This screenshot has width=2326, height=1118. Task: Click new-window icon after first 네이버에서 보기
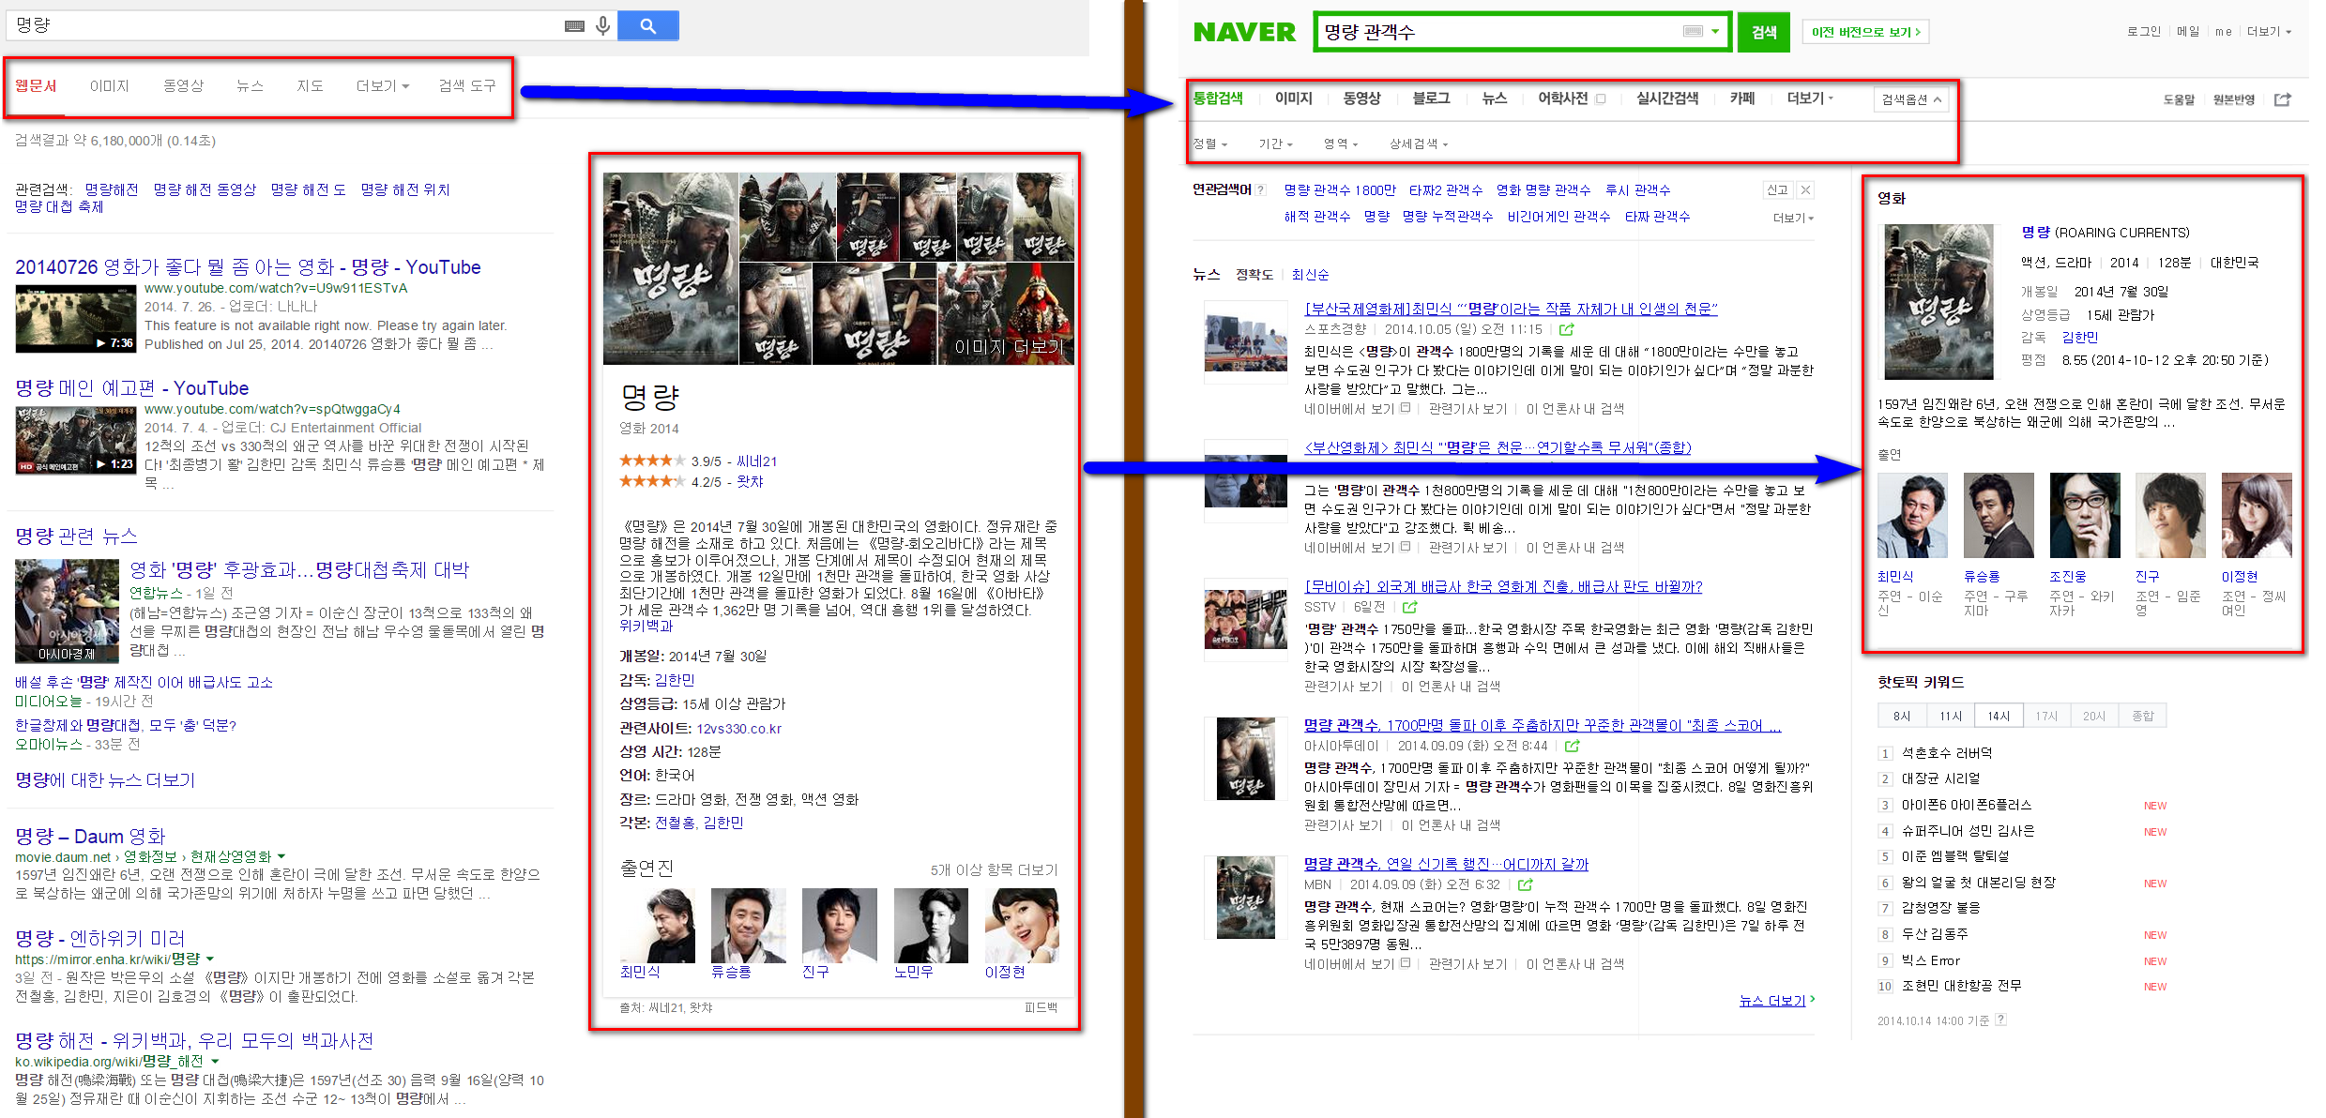pos(1406,408)
